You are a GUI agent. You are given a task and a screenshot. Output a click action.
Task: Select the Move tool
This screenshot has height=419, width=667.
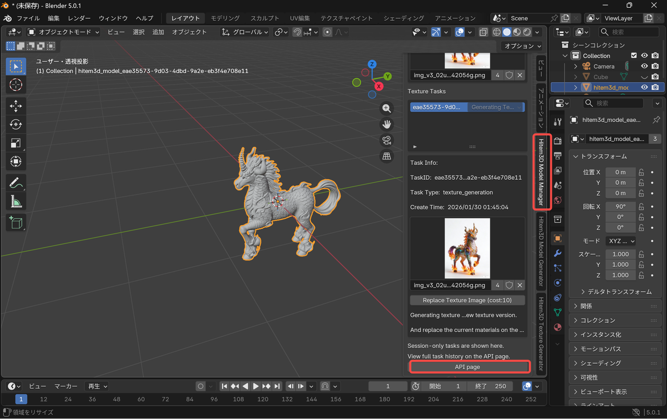tap(16, 107)
